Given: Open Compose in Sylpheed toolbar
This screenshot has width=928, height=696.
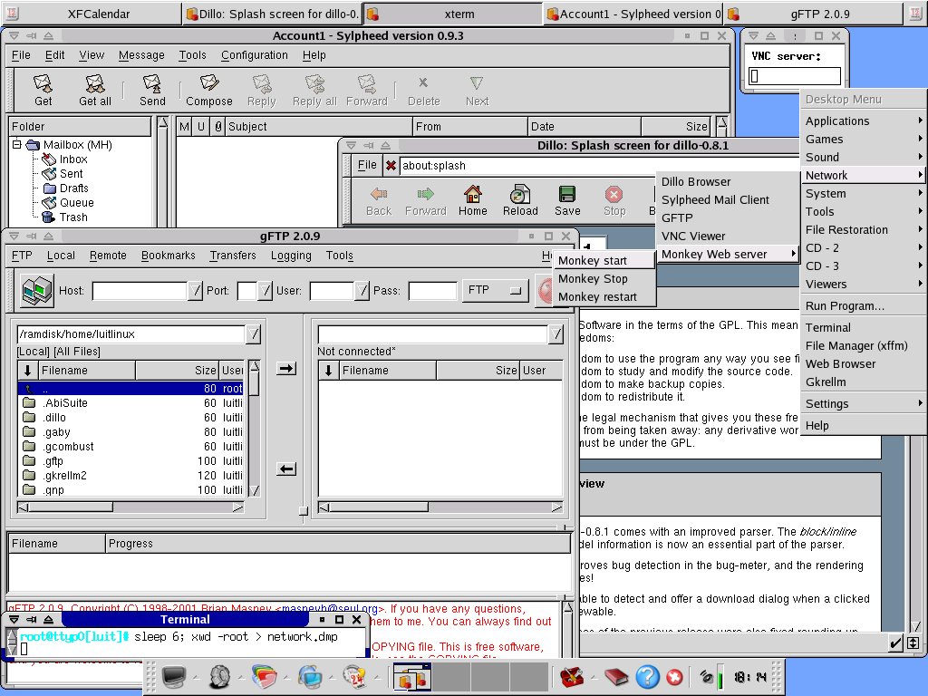Looking at the screenshot, I should 209,90.
